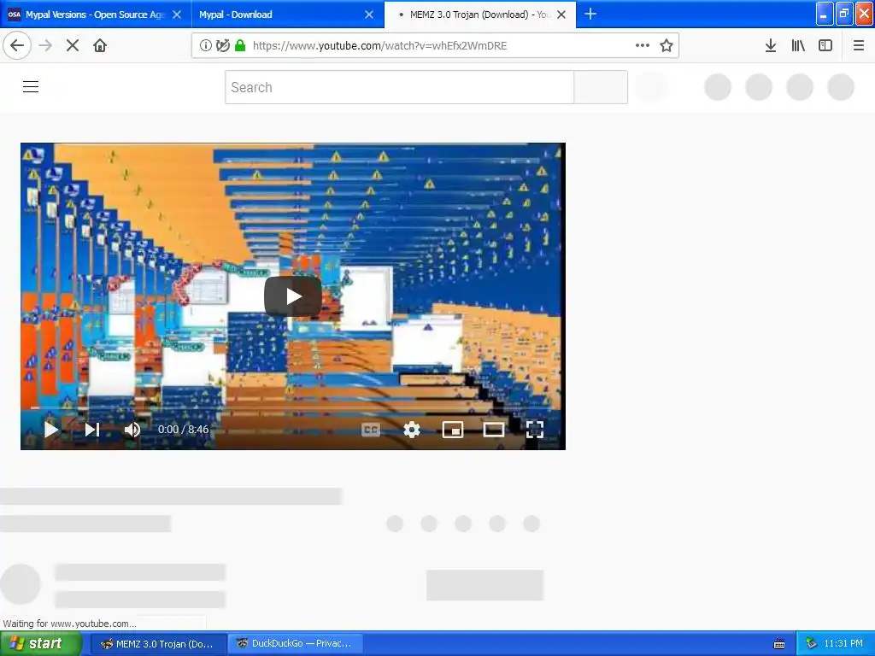
Task: Toggle the browser sidebar
Action: coord(825,45)
